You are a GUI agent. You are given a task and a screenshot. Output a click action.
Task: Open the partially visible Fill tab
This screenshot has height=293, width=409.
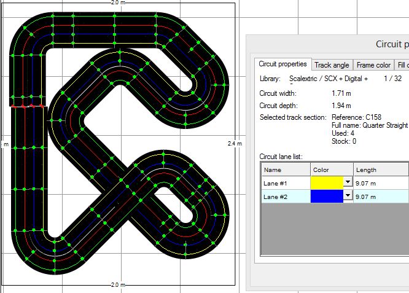tap(402, 65)
